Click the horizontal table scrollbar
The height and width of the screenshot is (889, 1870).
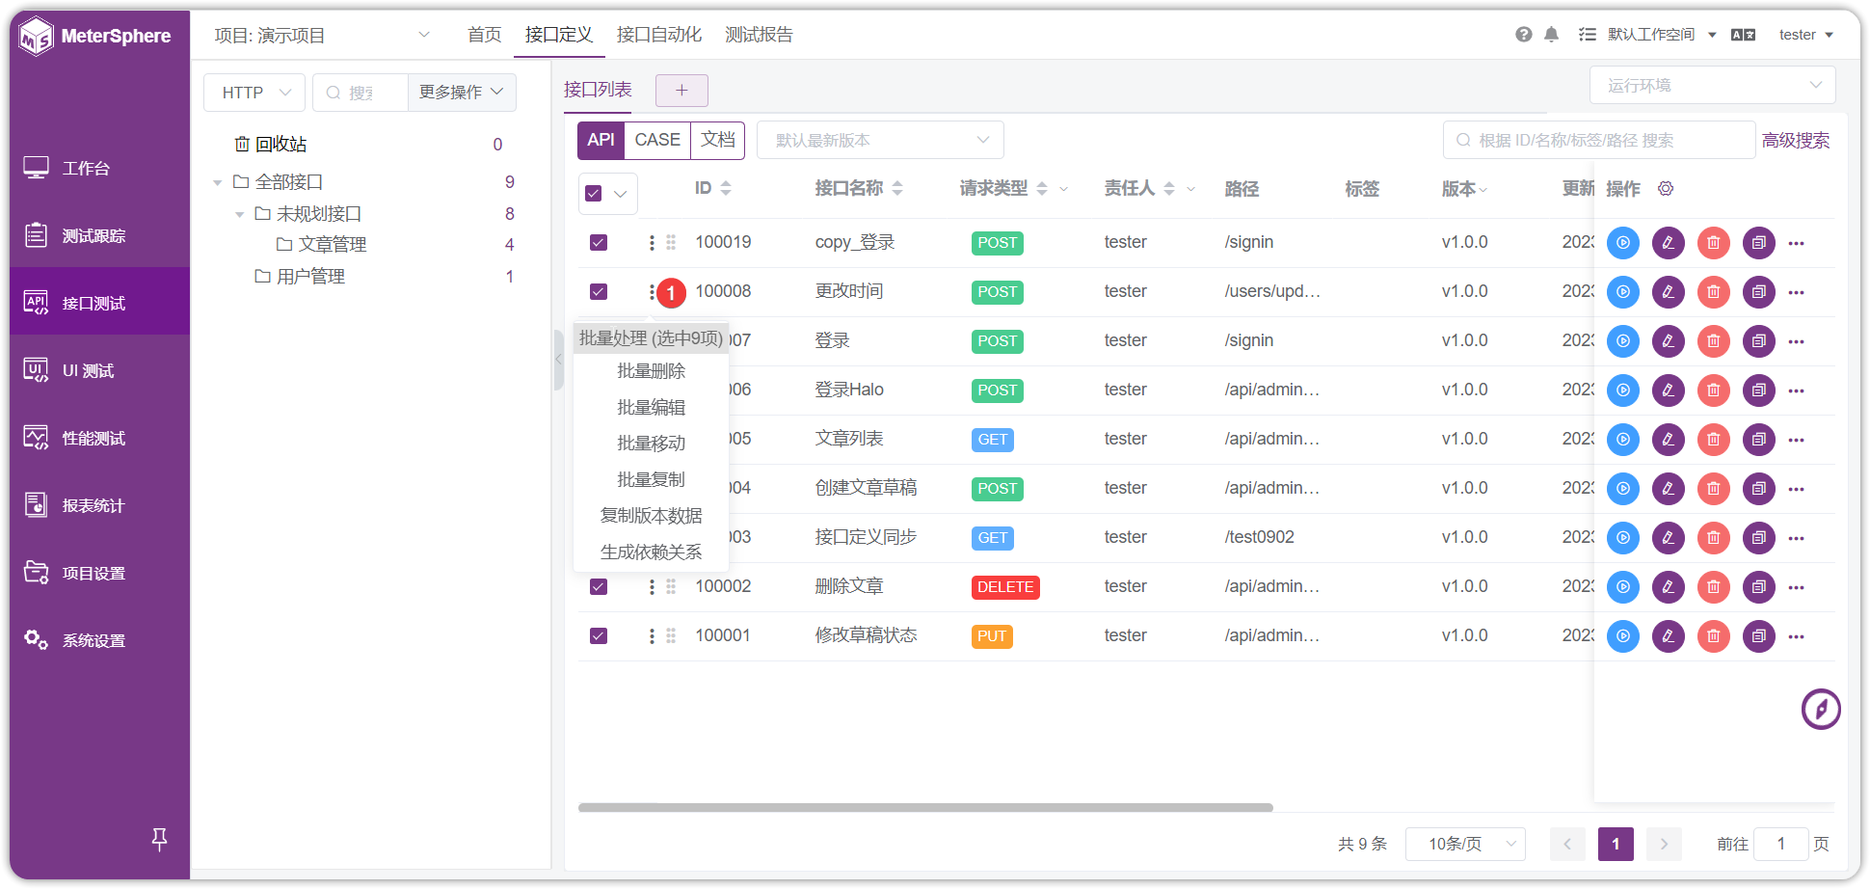[925, 808]
